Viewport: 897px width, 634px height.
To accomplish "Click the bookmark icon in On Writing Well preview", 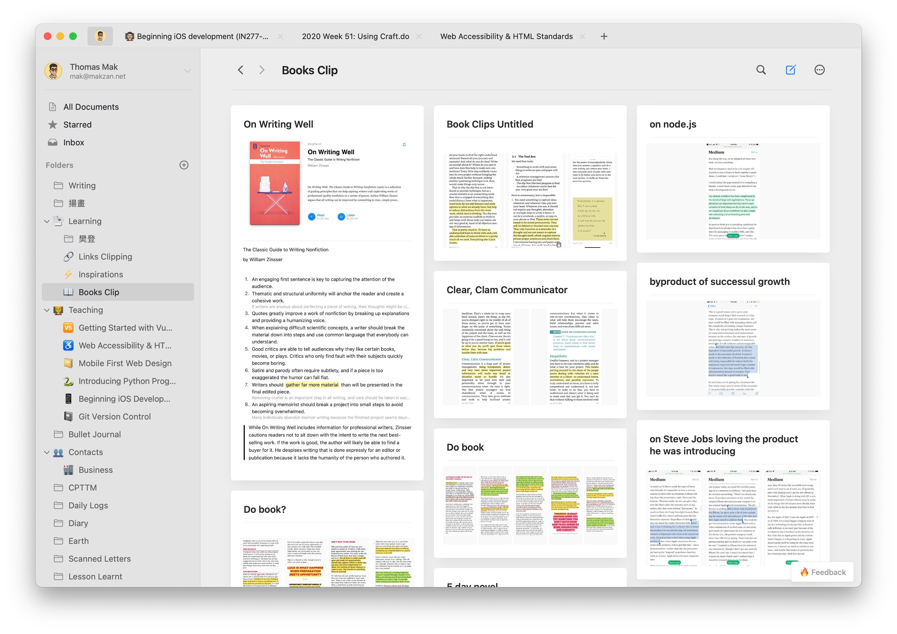I will [x=404, y=145].
